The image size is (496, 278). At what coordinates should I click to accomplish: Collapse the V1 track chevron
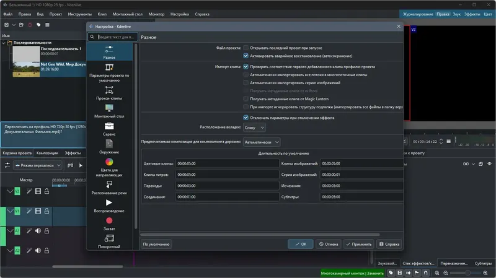click(x=10, y=211)
